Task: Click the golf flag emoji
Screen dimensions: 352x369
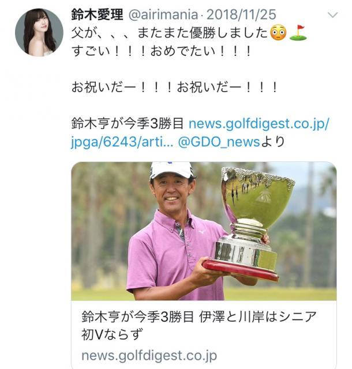Action: 298,33
